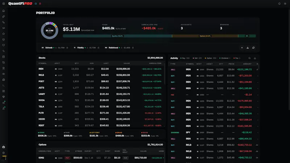Open the eye watchlist sidebar icon
Screen dimensions: 290x163
(x=4, y=74)
